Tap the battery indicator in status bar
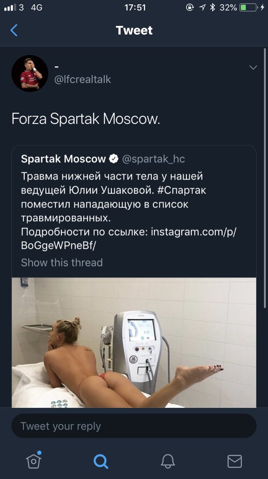This screenshot has width=268, height=479. (x=248, y=7)
